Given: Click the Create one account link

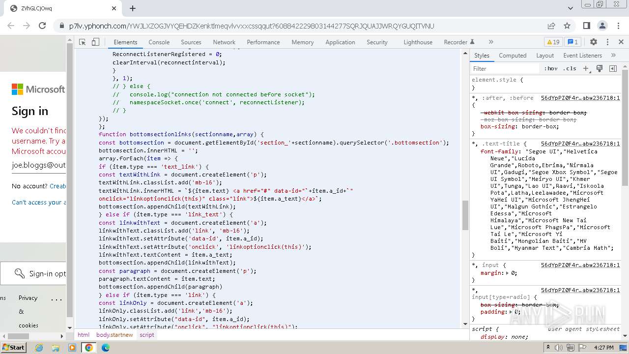Looking at the screenshot, I should [x=57, y=186].
